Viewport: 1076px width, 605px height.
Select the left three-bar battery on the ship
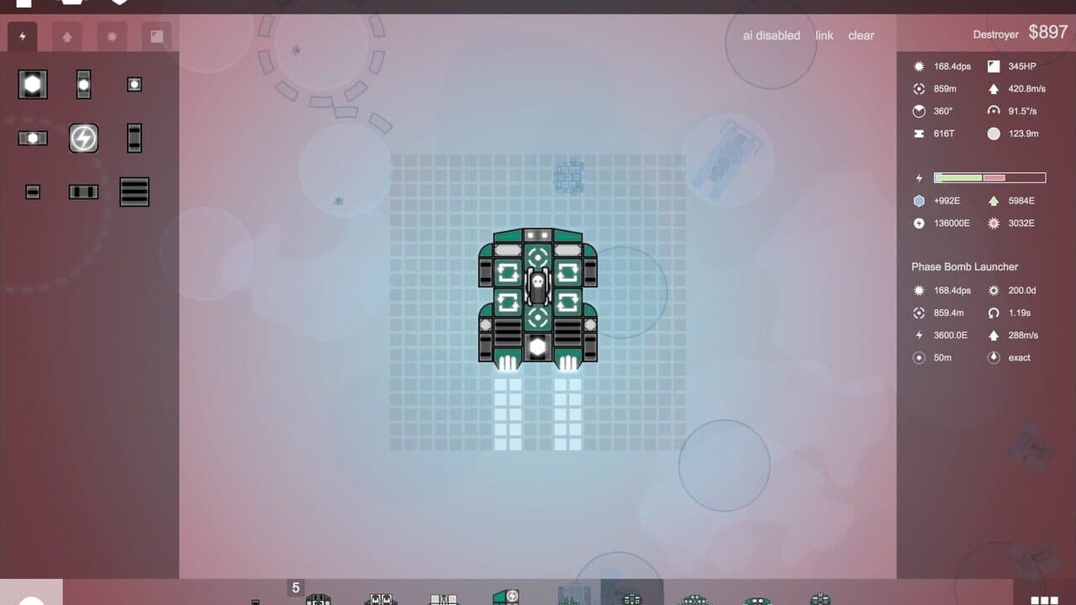point(508,332)
